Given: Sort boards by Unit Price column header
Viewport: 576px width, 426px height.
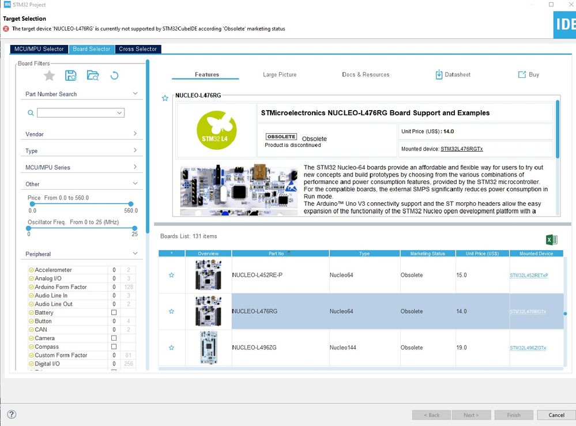Looking at the screenshot, I should coord(483,254).
